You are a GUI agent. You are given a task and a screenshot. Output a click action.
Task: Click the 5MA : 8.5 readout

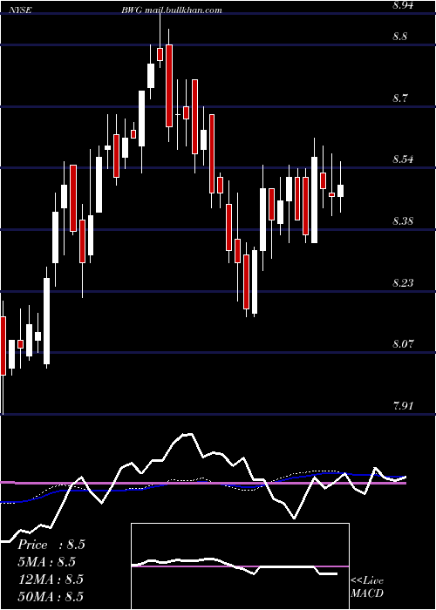tap(46, 562)
